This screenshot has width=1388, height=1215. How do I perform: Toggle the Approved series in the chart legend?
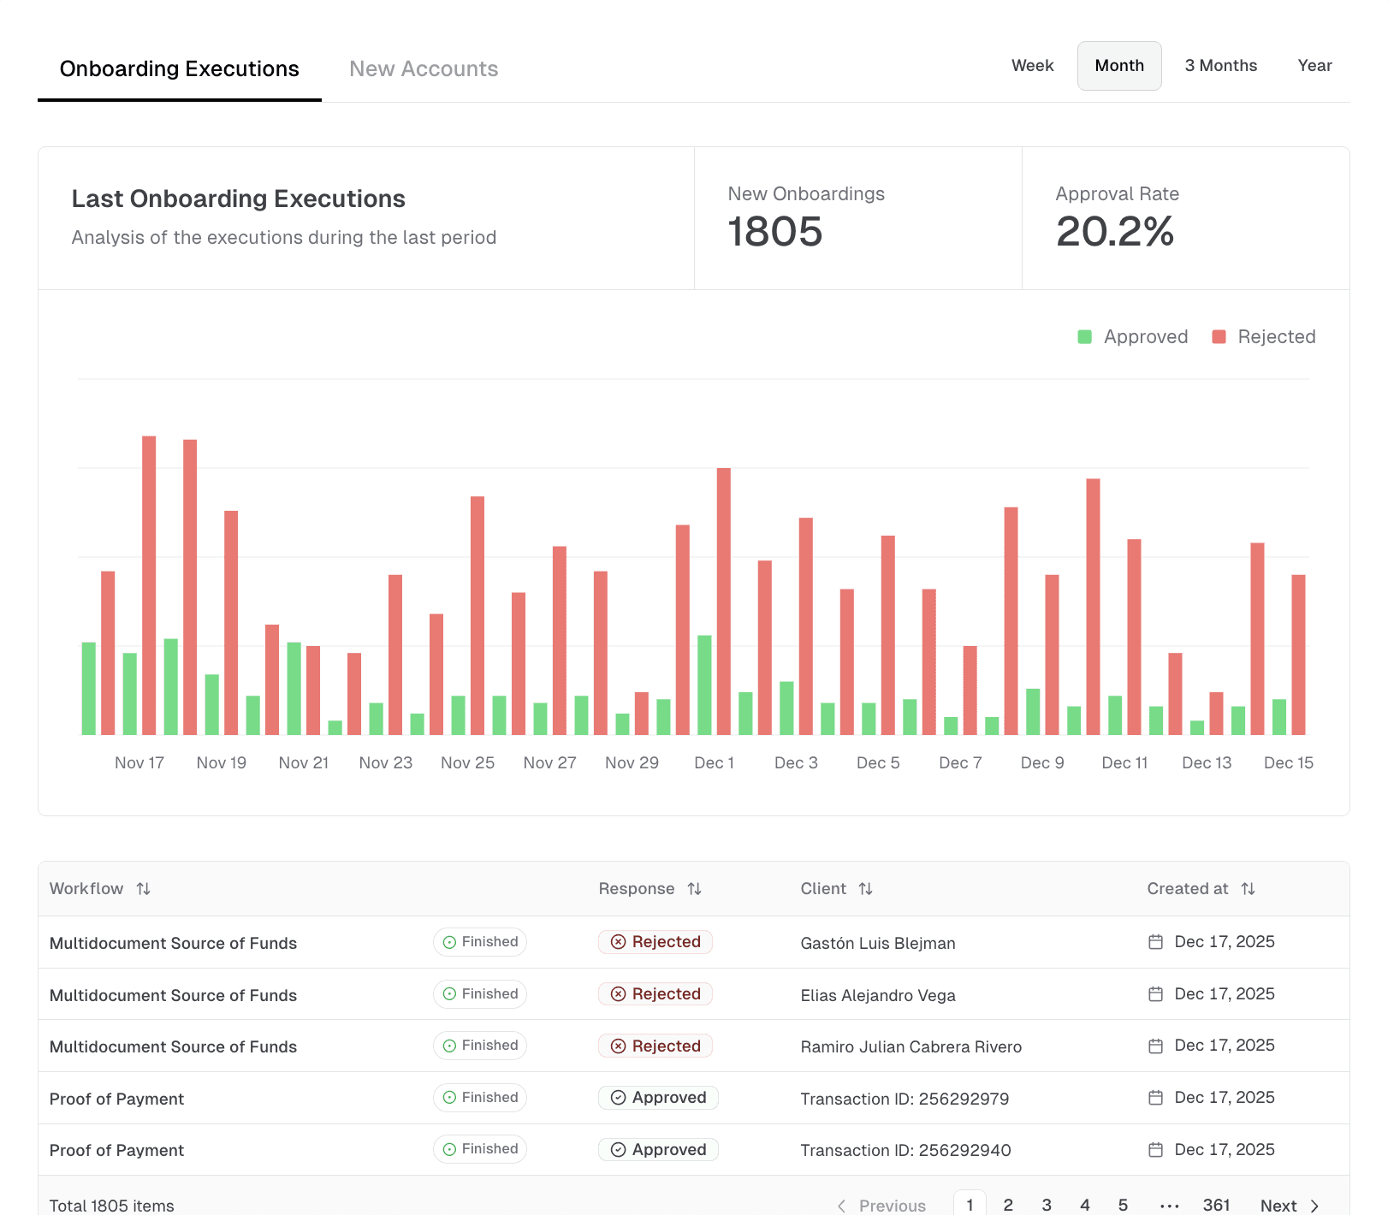(x=1133, y=336)
